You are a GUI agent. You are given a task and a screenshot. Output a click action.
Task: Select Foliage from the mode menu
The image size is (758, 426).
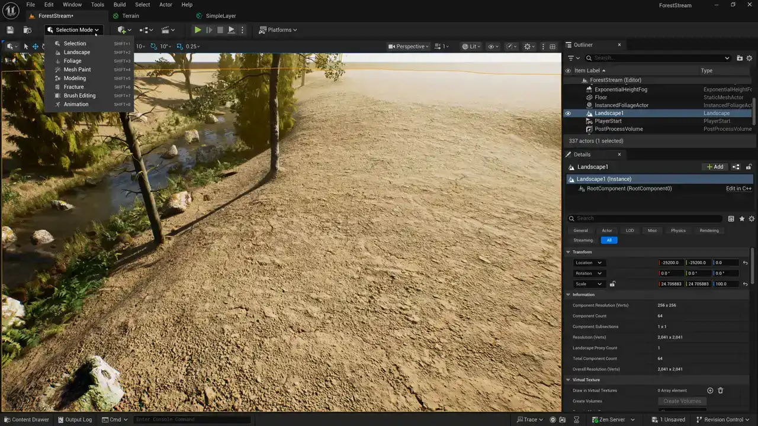(73, 61)
